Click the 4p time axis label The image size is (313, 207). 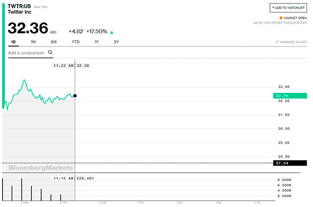pos(258,203)
